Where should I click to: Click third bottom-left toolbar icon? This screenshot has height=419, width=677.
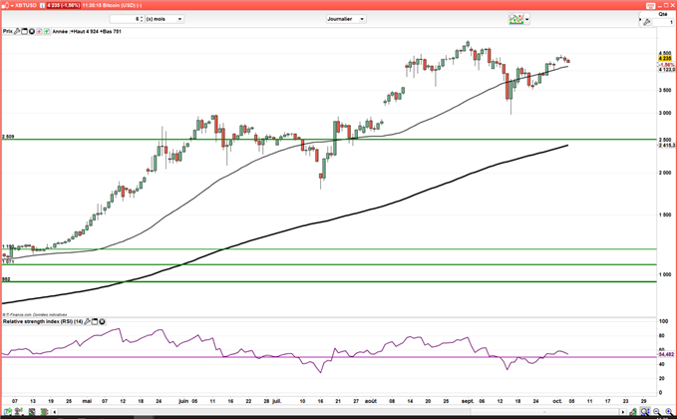click(x=32, y=412)
